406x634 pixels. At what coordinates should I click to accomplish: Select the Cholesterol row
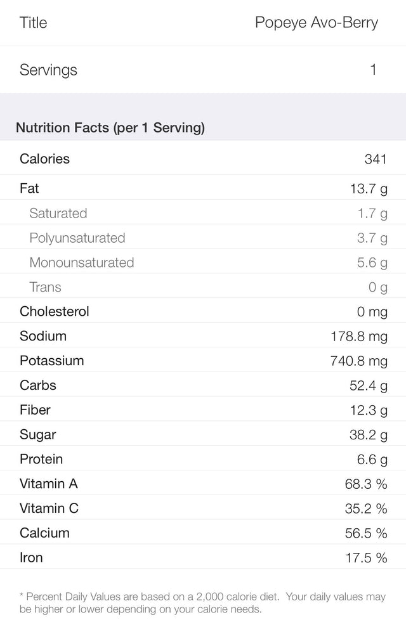point(203,312)
